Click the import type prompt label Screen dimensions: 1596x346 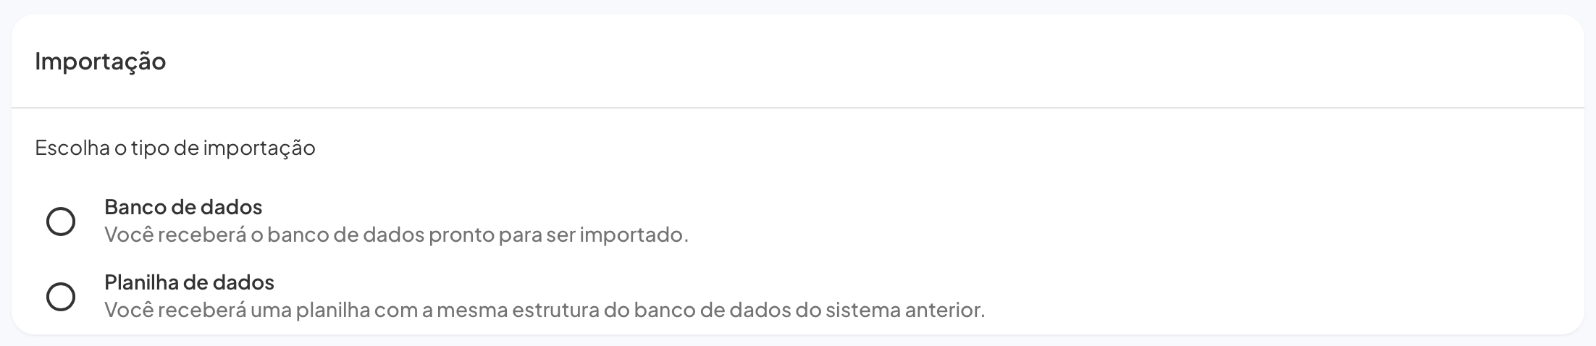tap(175, 148)
